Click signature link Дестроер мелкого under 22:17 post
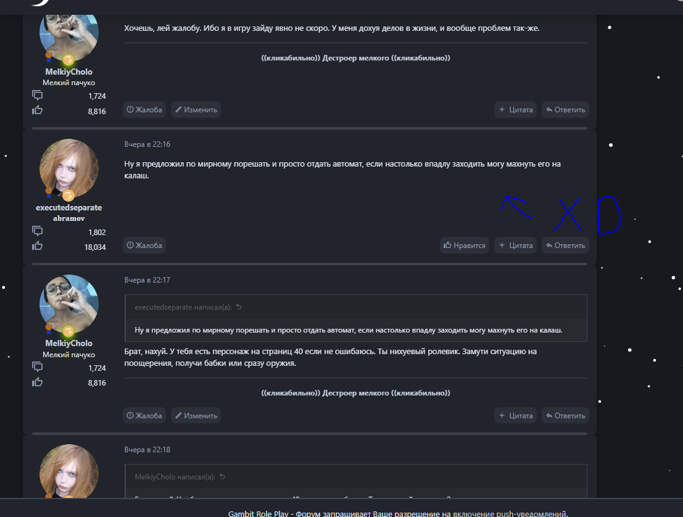This screenshot has height=517, width=683. point(355,393)
